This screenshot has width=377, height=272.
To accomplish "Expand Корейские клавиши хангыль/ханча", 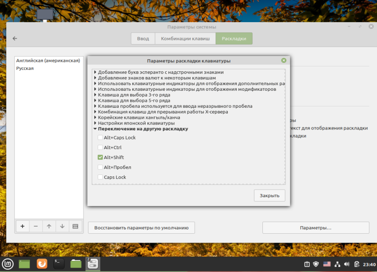I will click(x=95, y=118).
